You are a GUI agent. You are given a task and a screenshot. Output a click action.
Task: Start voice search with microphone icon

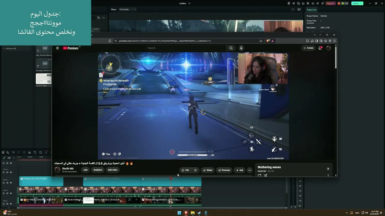coord(241,48)
